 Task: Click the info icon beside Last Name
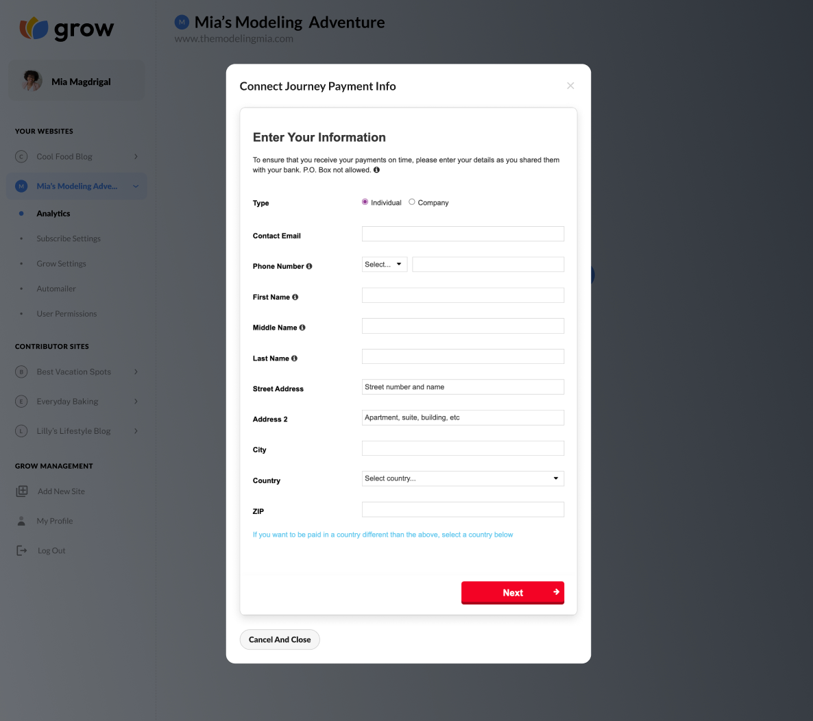294,358
